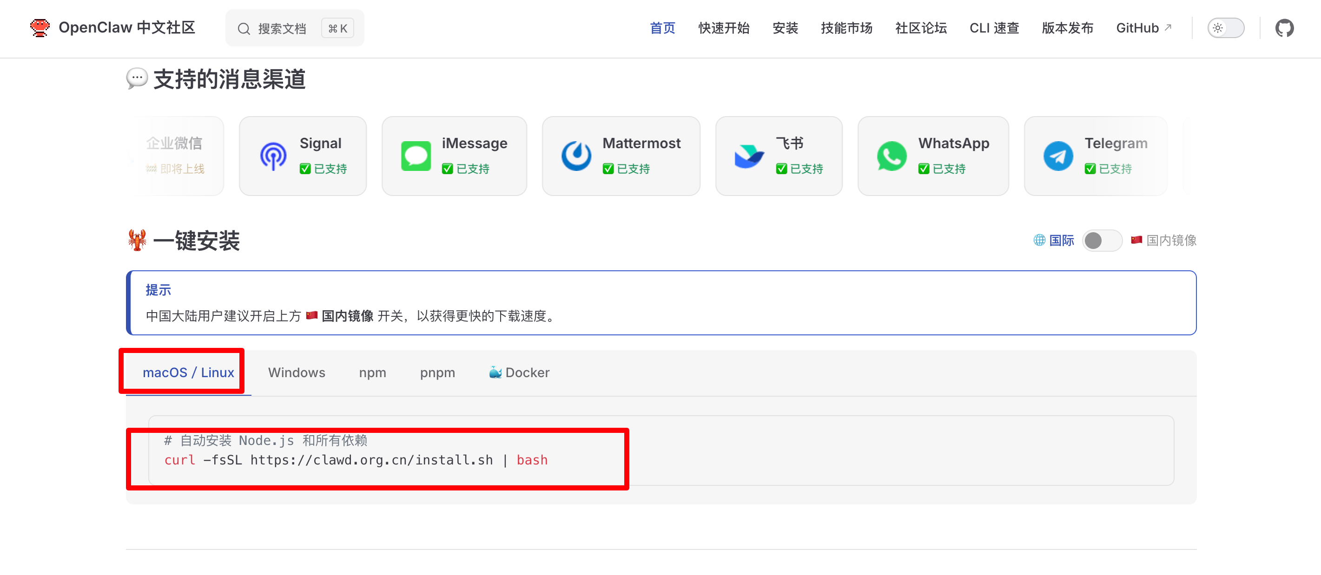Click the Telegram paper plane icon

[1057, 156]
